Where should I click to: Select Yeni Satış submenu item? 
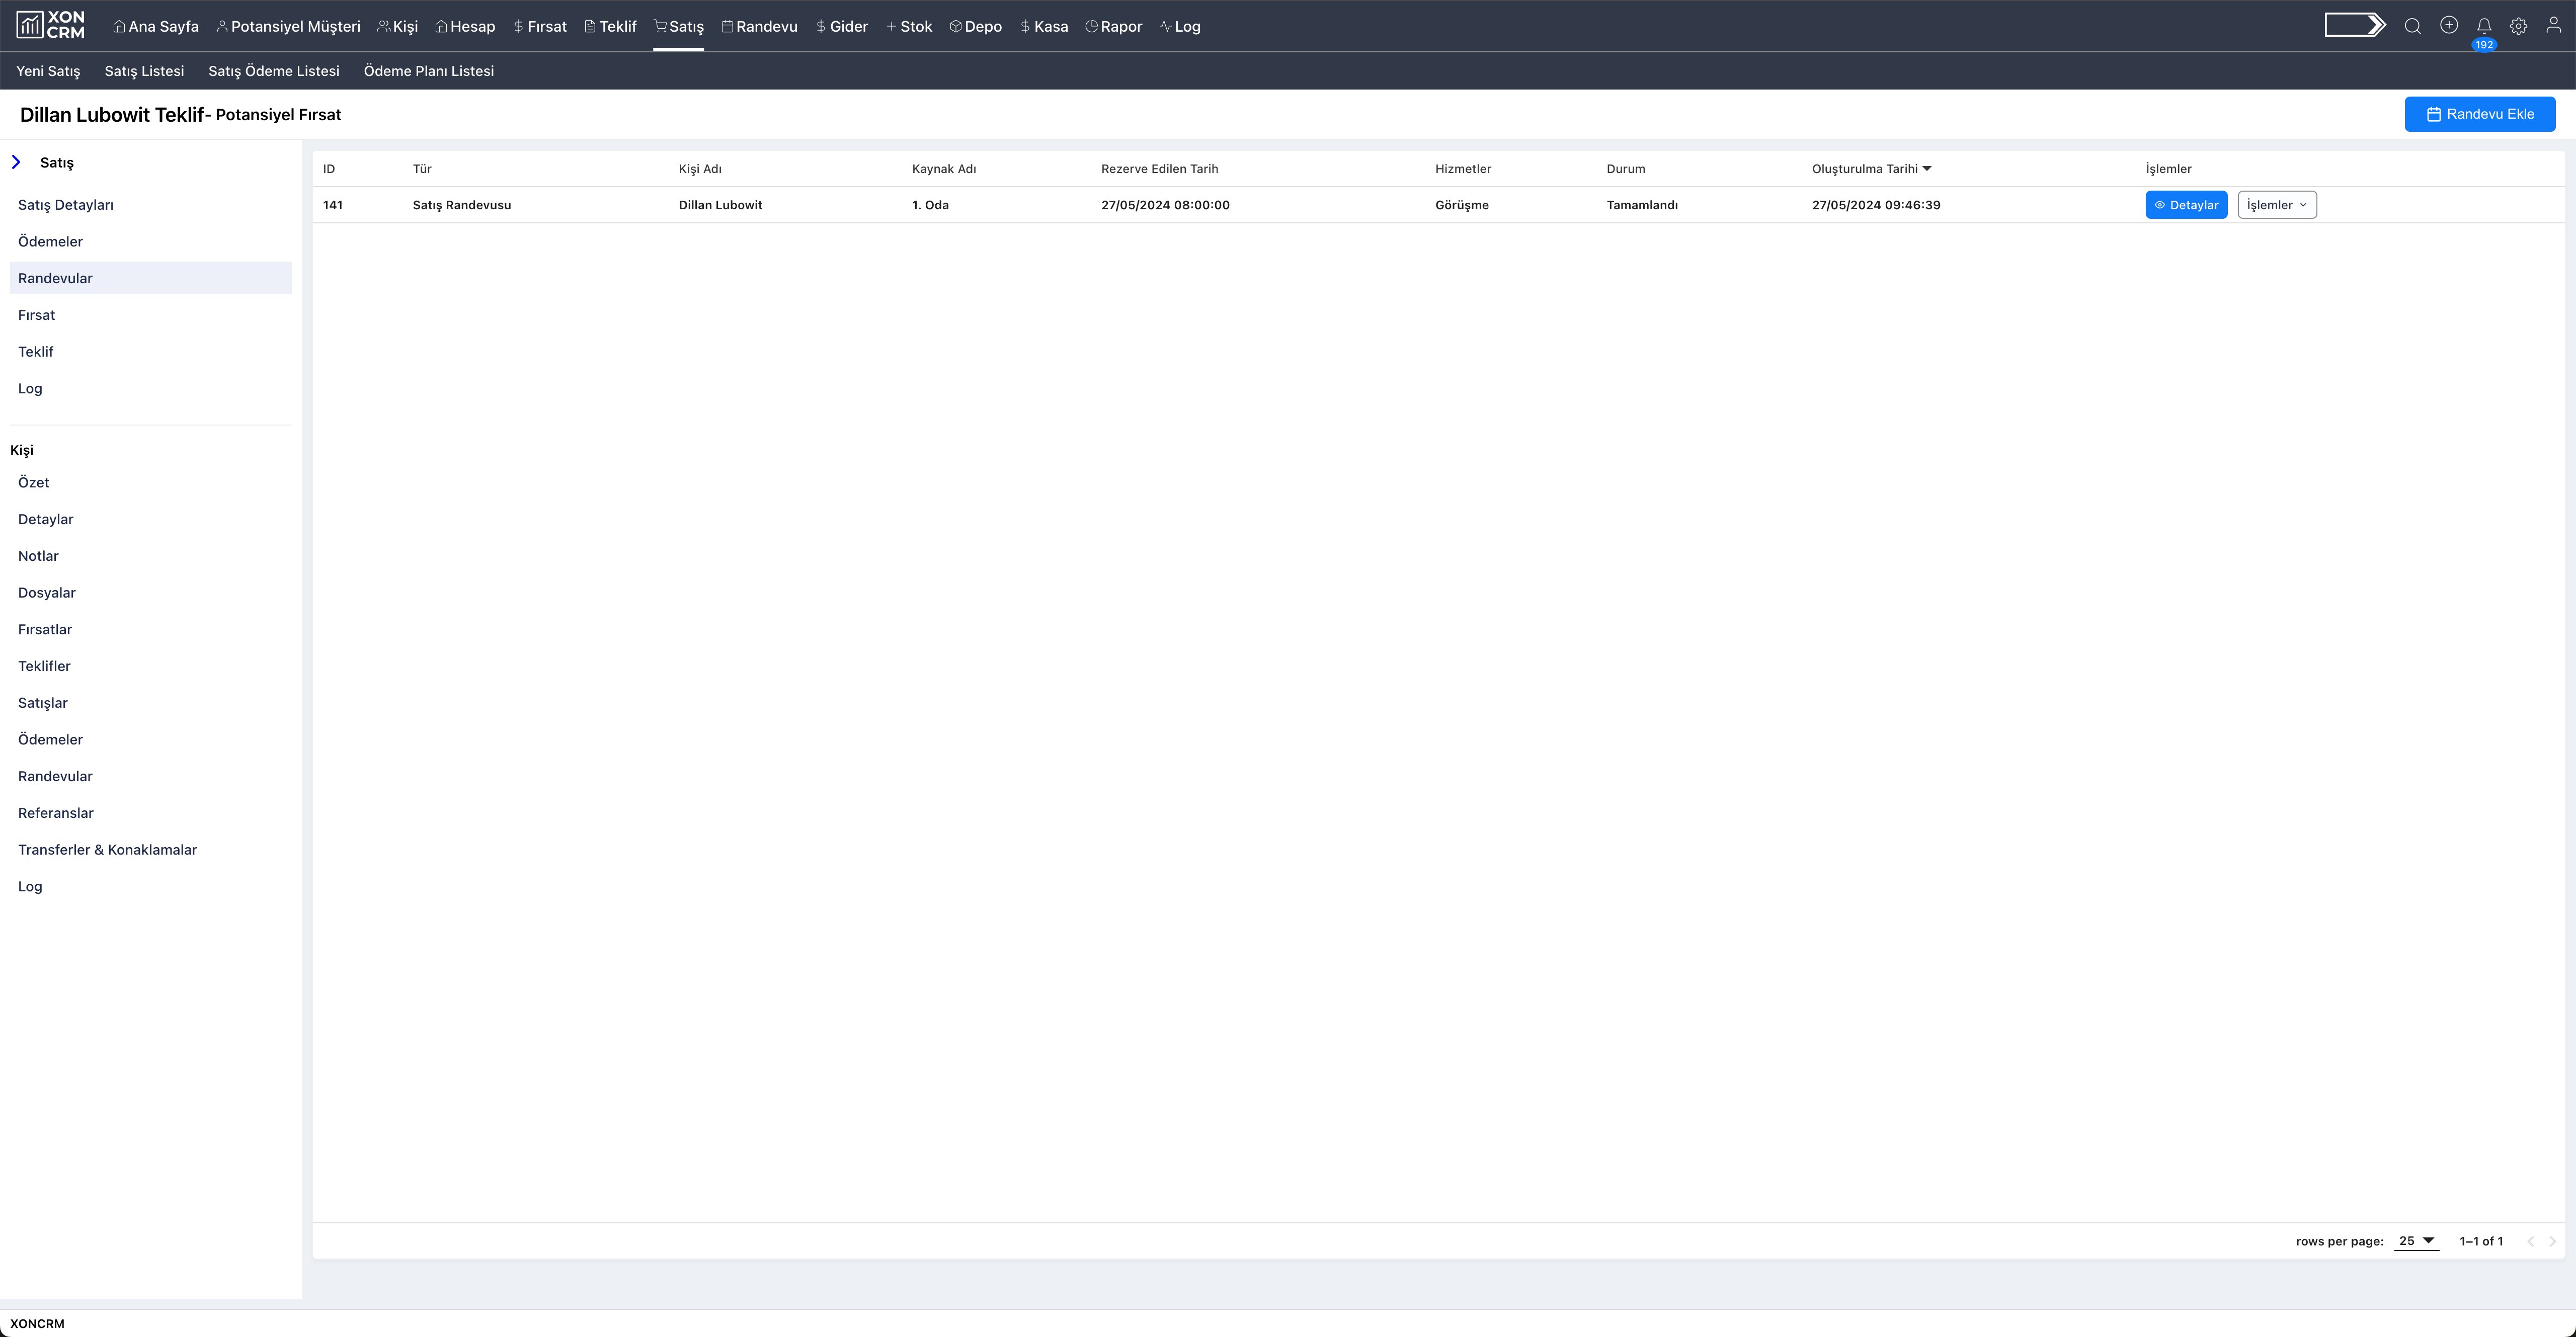coord(48,71)
